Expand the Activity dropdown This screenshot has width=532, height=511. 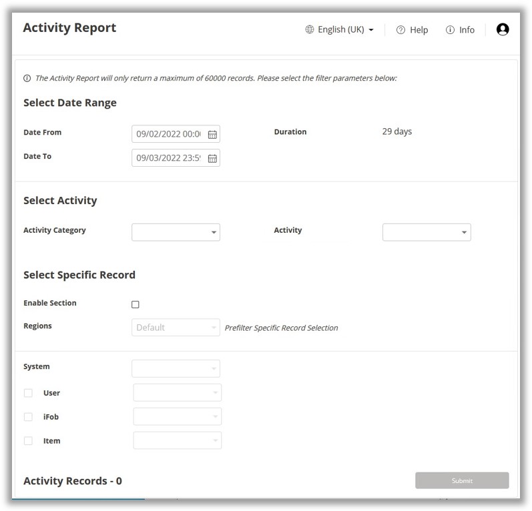pyautogui.click(x=427, y=232)
